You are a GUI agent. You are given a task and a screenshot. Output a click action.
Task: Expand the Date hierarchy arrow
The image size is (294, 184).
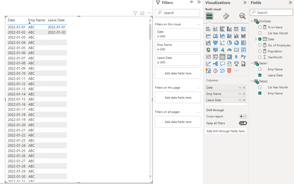click(x=256, y=39)
